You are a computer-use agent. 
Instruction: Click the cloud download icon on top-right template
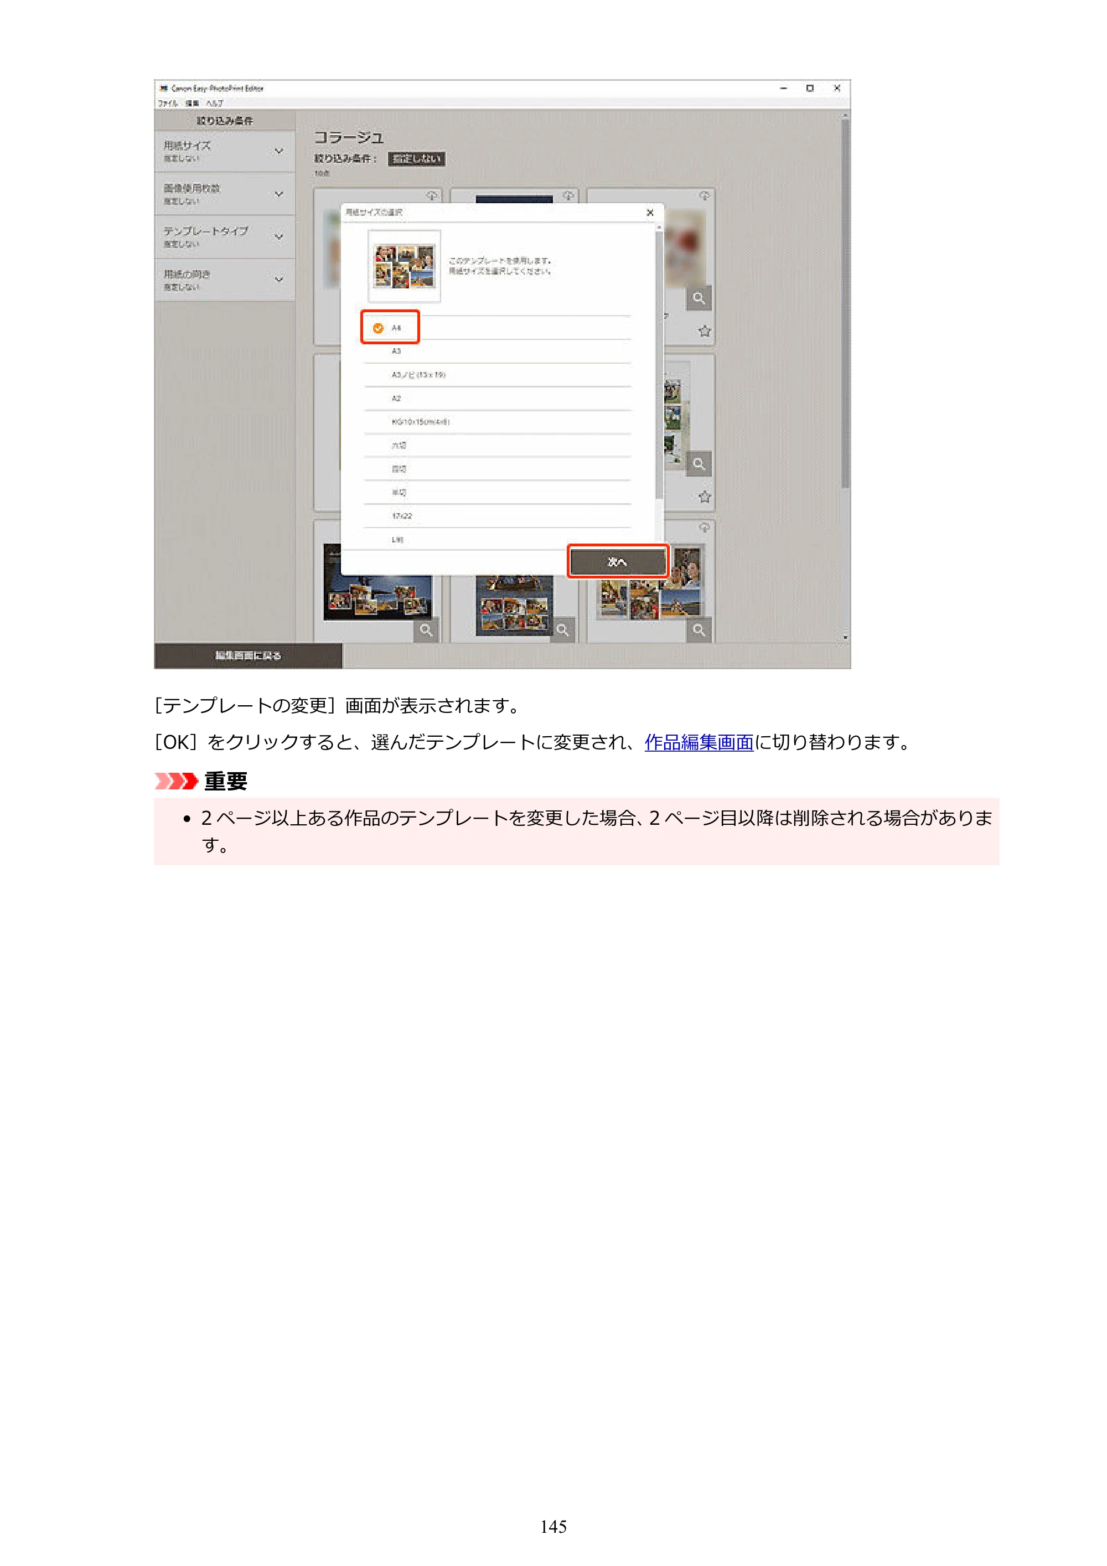tap(705, 196)
